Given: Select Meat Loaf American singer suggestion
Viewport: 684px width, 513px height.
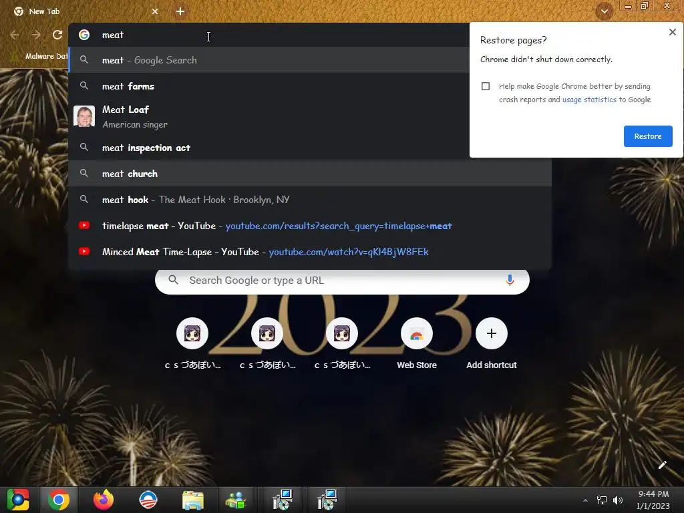Looking at the screenshot, I should click(x=269, y=117).
